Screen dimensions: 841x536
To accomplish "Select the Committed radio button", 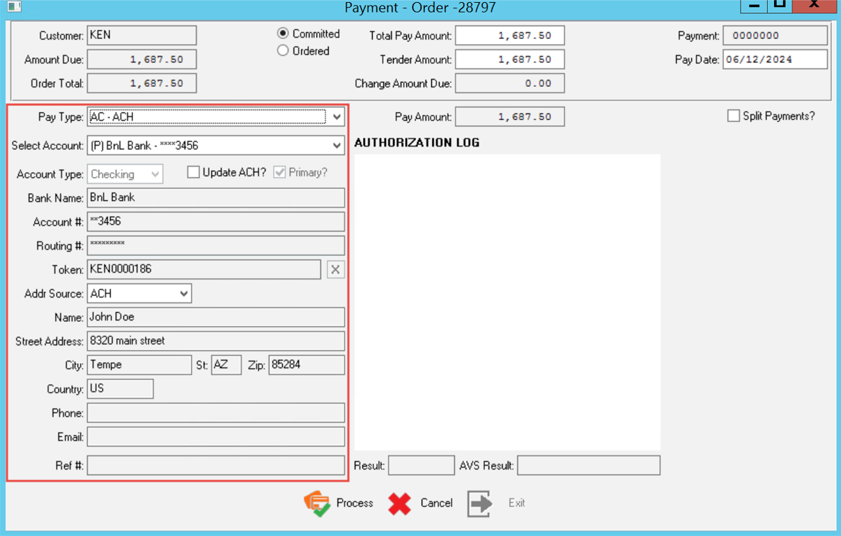I will point(283,33).
